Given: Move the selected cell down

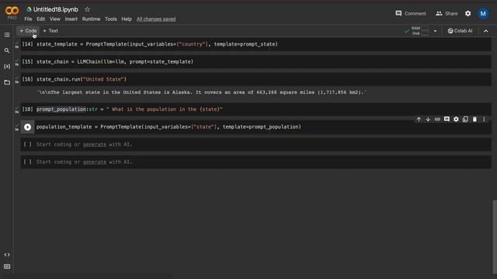Looking at the screenshot, I should point(428,119).
